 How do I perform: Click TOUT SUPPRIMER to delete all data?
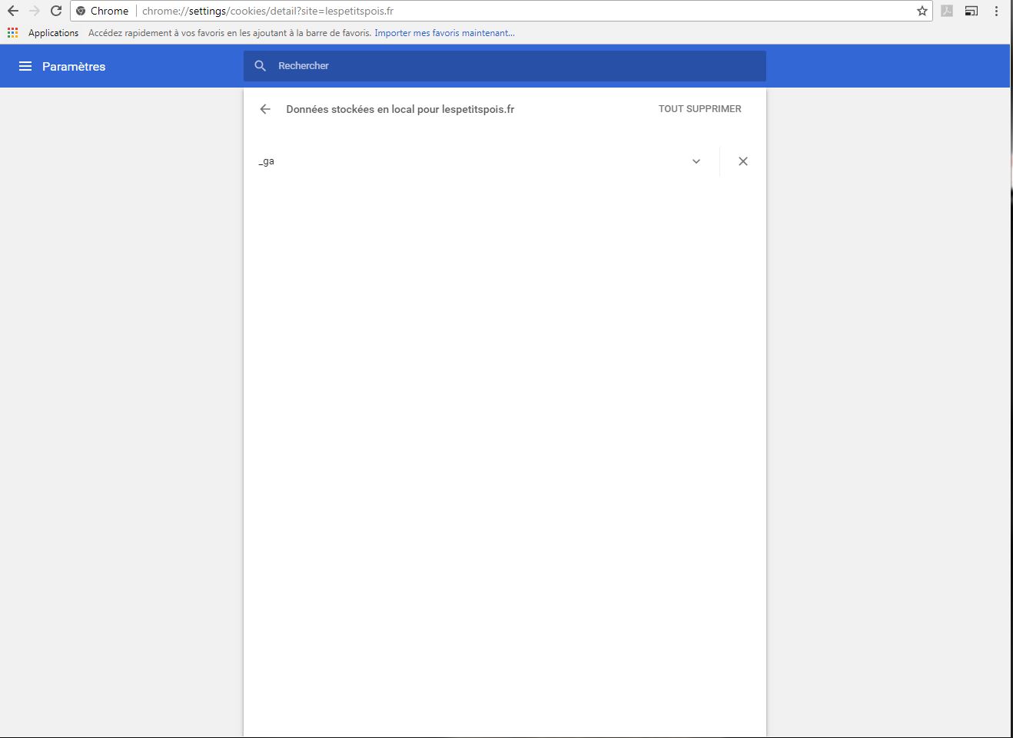(x=700, y=109)
